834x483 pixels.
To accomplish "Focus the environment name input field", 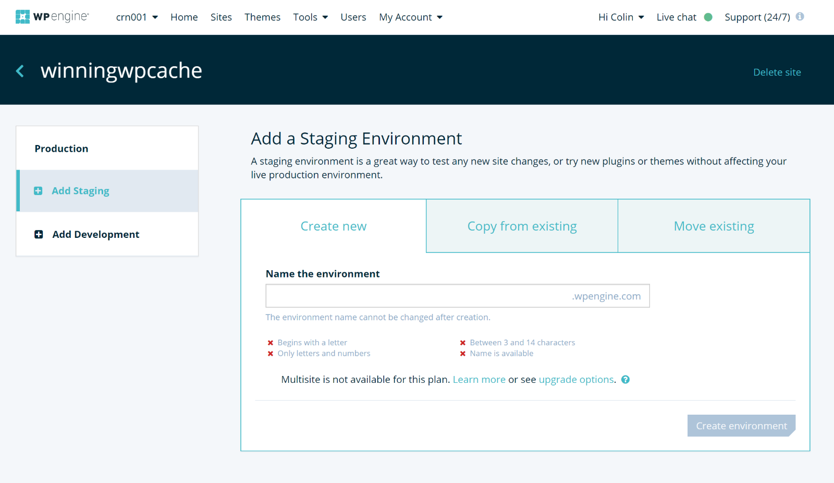I will [x=458, y=296].
